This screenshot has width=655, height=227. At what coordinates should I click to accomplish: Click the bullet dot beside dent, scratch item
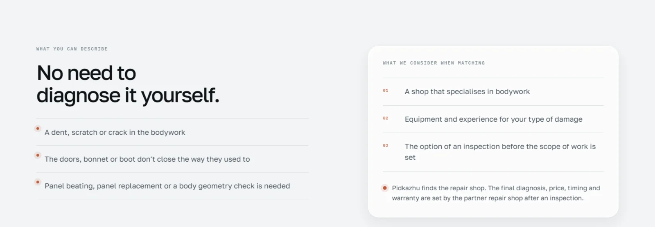tap(38, 129)
